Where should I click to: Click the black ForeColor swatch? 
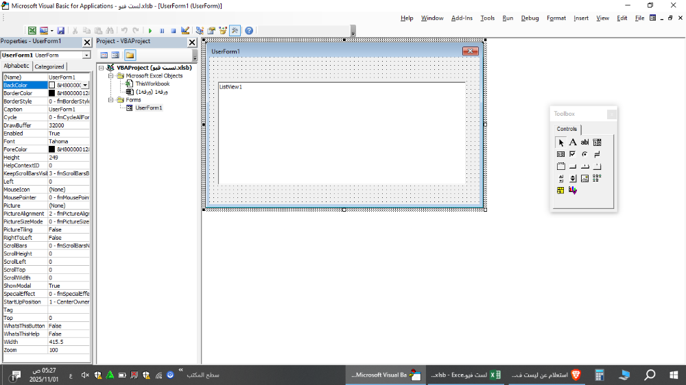click(51, 149)
